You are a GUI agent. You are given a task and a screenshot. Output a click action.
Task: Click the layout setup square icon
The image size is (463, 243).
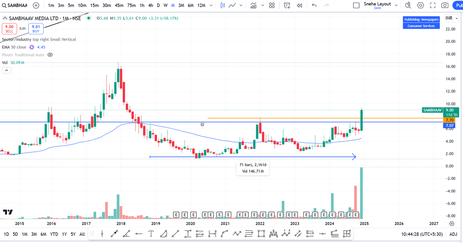point(357,5)
